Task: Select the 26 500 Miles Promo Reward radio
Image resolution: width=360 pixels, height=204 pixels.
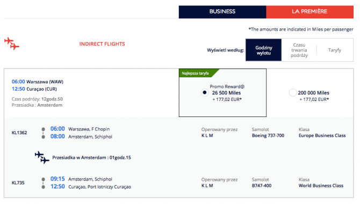Action: 205,92
